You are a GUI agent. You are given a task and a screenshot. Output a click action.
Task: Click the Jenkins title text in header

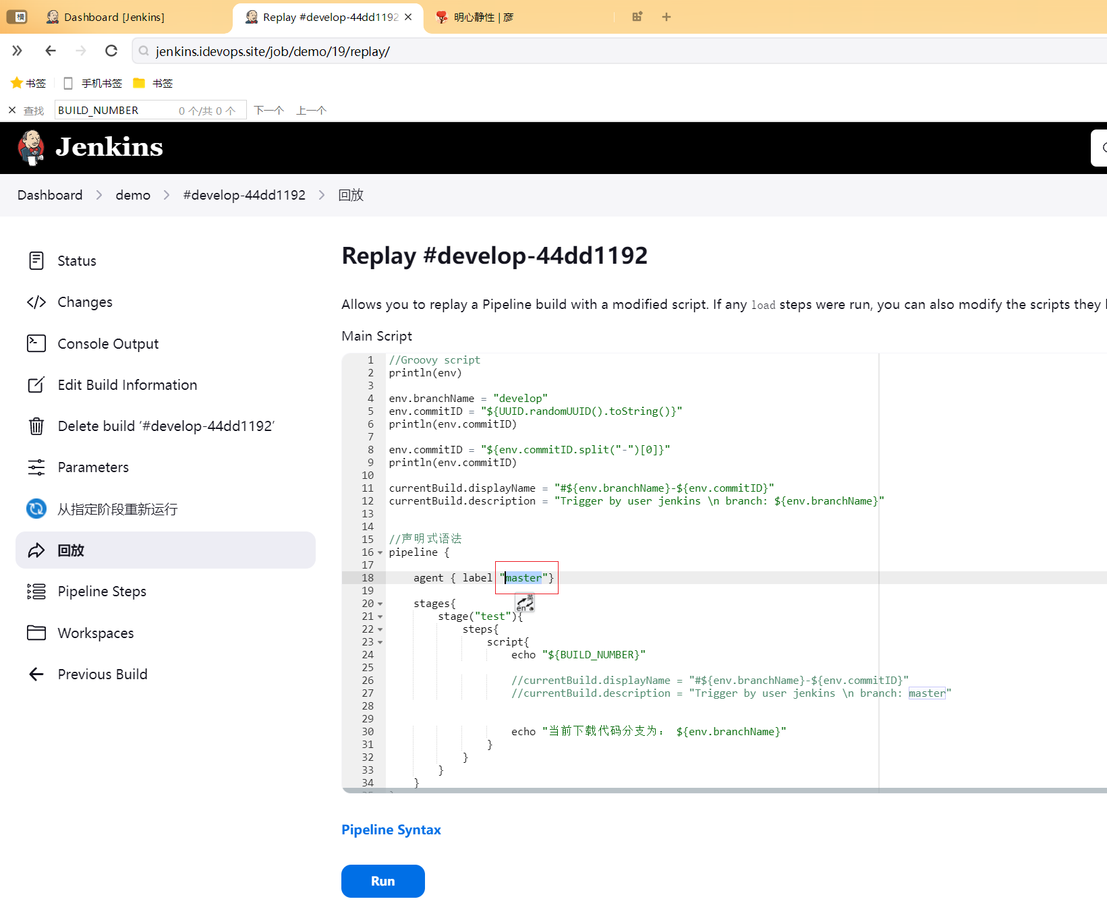click(109, 147)
